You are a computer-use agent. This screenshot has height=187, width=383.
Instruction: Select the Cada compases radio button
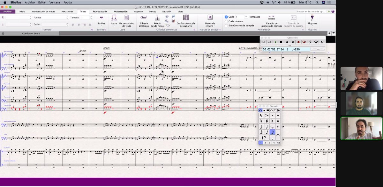[x=226, y=17]
